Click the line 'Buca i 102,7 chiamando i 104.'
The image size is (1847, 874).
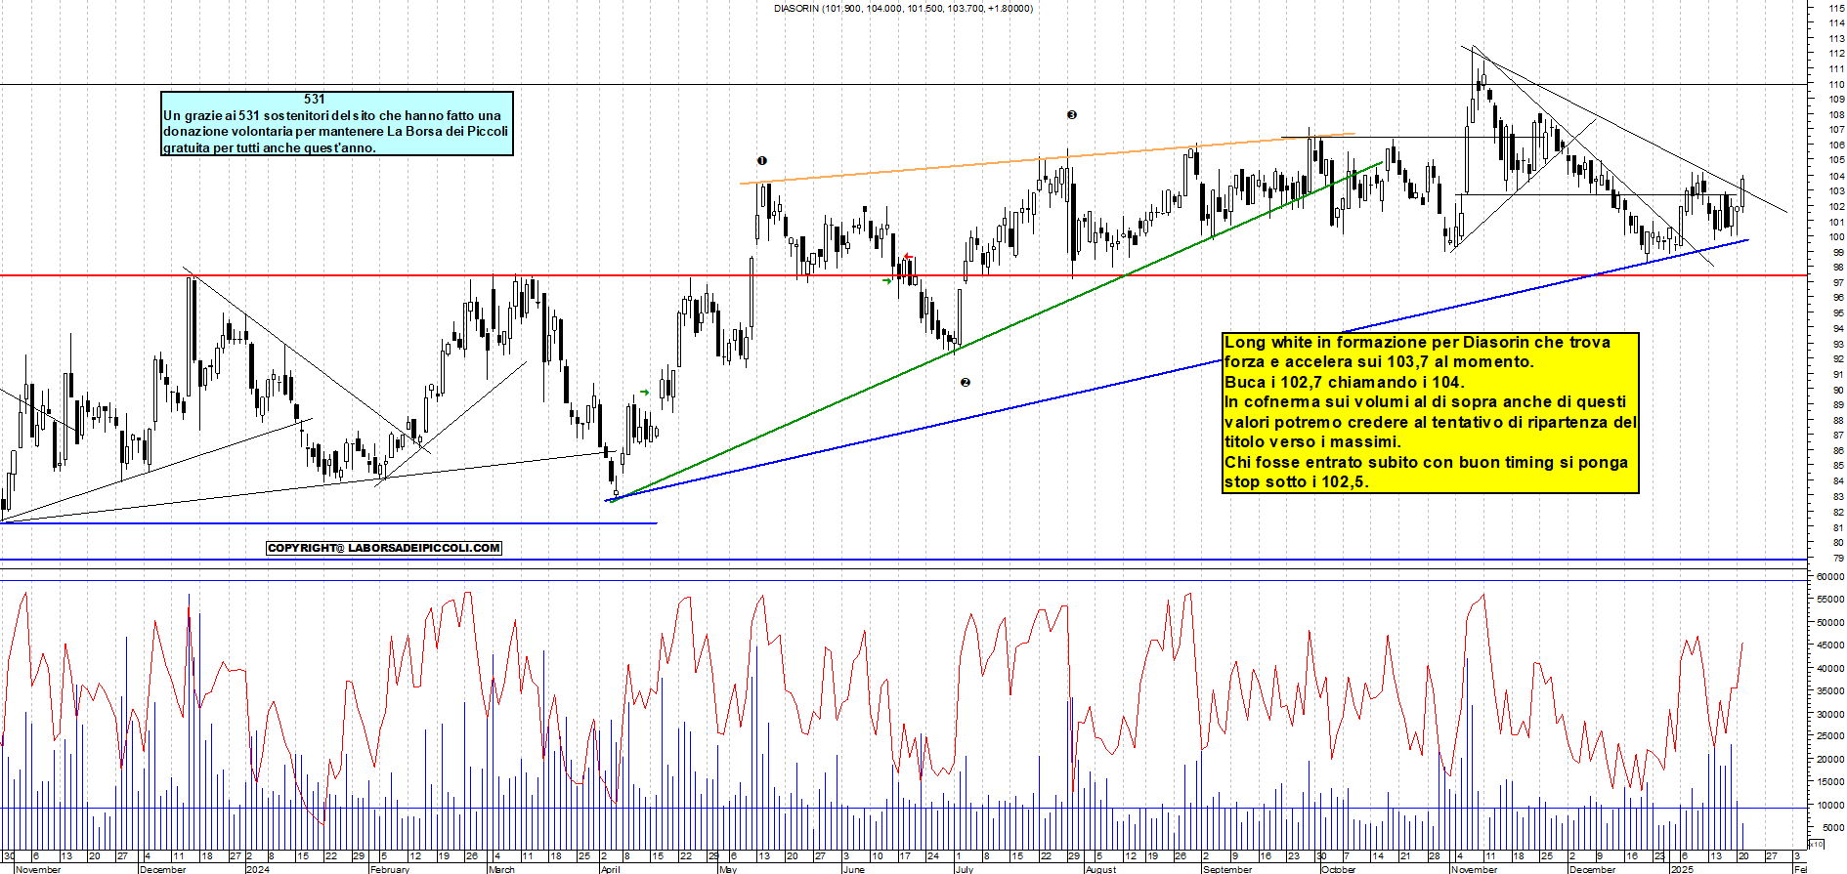[x=1345, y=383]
